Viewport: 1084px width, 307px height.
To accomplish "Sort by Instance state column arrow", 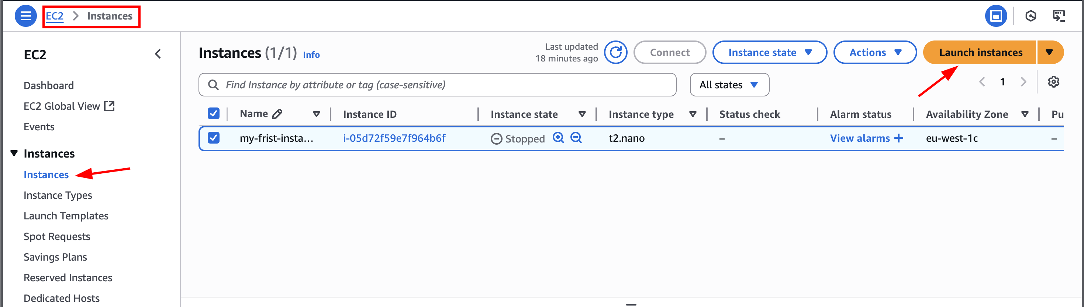I will point(582,114).
